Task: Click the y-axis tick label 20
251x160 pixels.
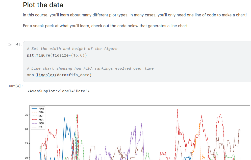Action: click(26, 129)
